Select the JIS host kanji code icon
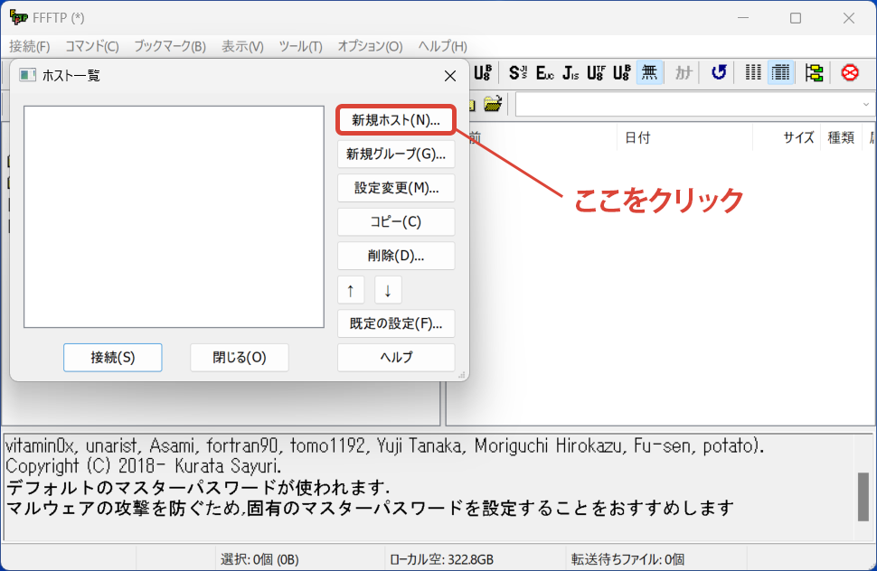 pos(570,72)
